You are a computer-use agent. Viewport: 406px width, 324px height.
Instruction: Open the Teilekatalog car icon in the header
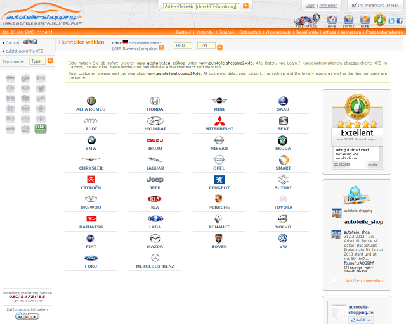click(x=307, y=20)
